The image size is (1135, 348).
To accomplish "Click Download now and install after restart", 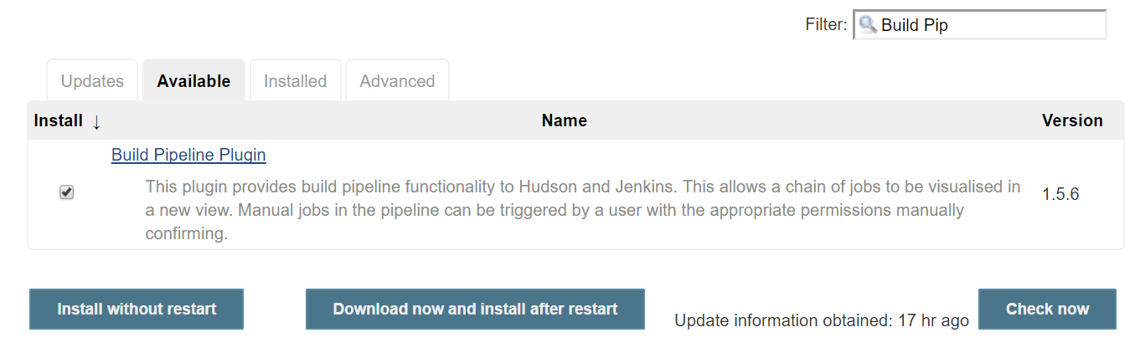I will [475, 309].
